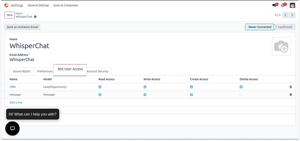Open the live chat bubble button
Viewport: 300px width, 141px height.
click(x=12, y=128)
